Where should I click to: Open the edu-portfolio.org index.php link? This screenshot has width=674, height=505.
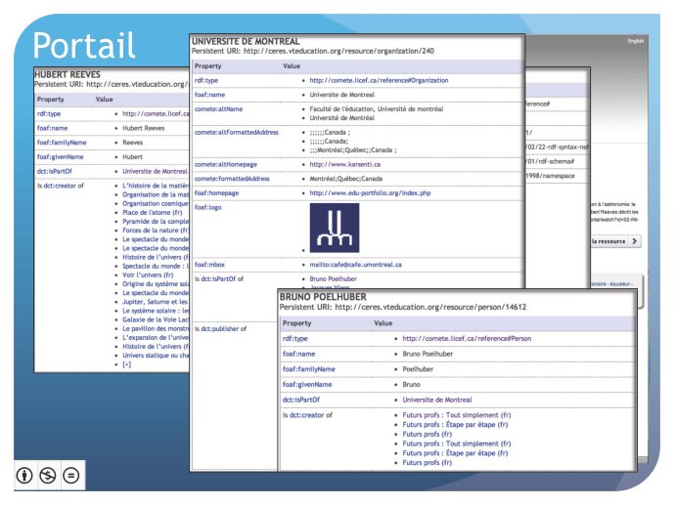coord(370,193)
